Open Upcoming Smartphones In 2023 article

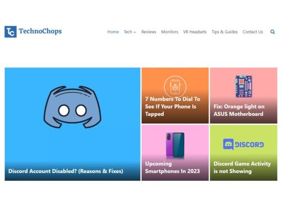(172, 167)
